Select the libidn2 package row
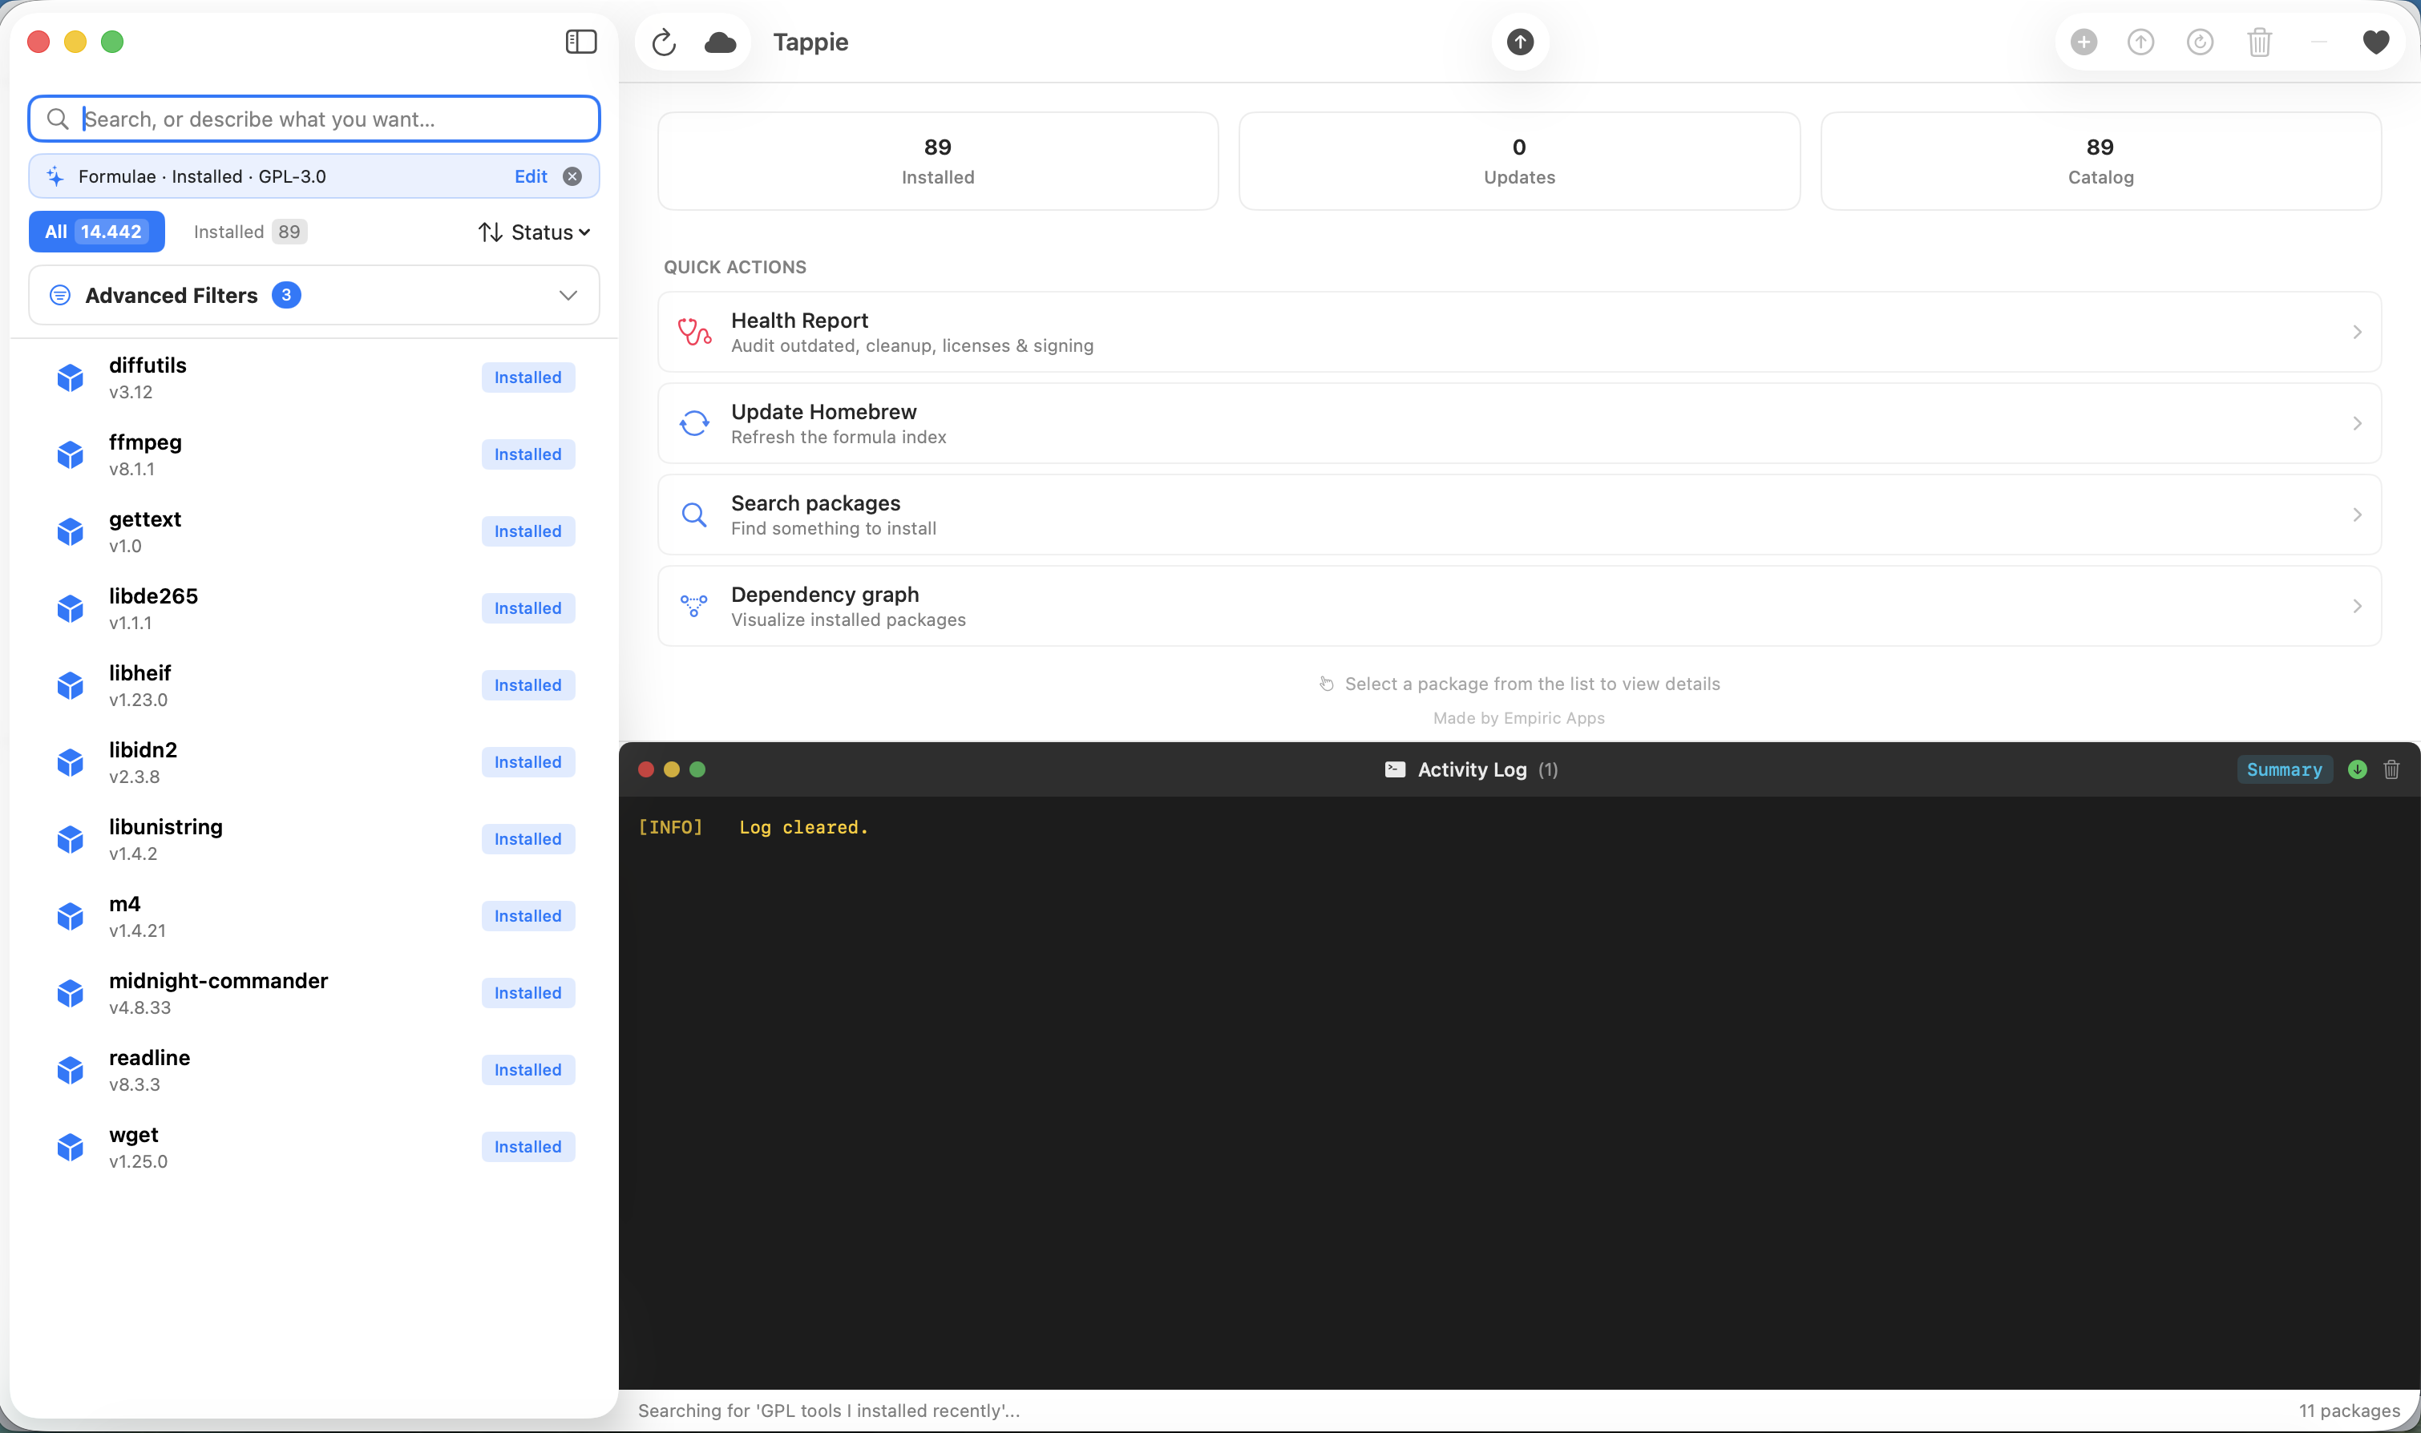The height and width of the screenshot is (1433, 2421). pos(314,762)
